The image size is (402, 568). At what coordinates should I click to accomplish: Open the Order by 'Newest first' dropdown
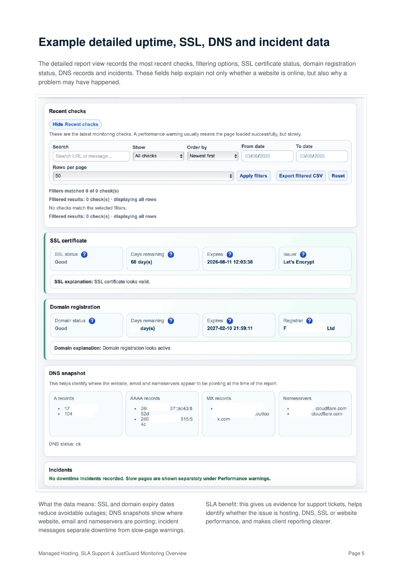[x=213, y=156]
